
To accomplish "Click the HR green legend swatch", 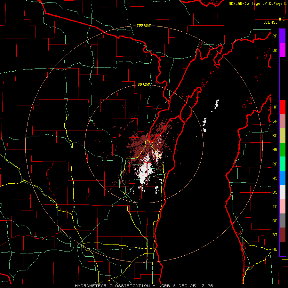I will tap(283, 150).
